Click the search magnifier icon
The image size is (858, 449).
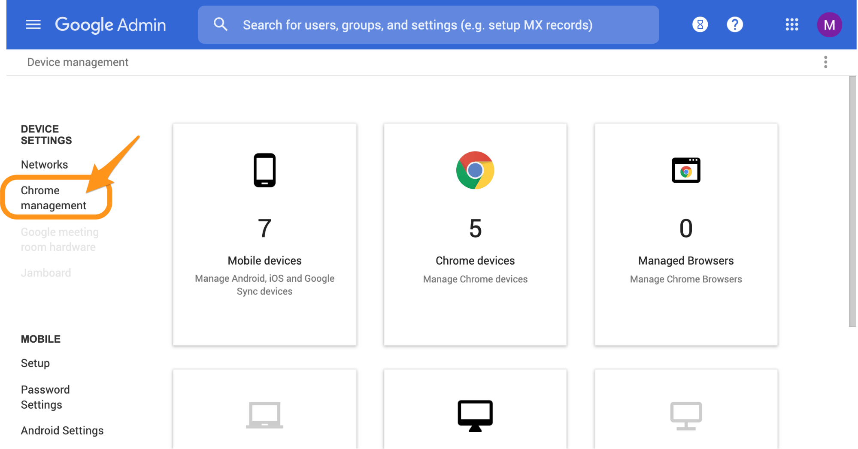coord(221,24)
